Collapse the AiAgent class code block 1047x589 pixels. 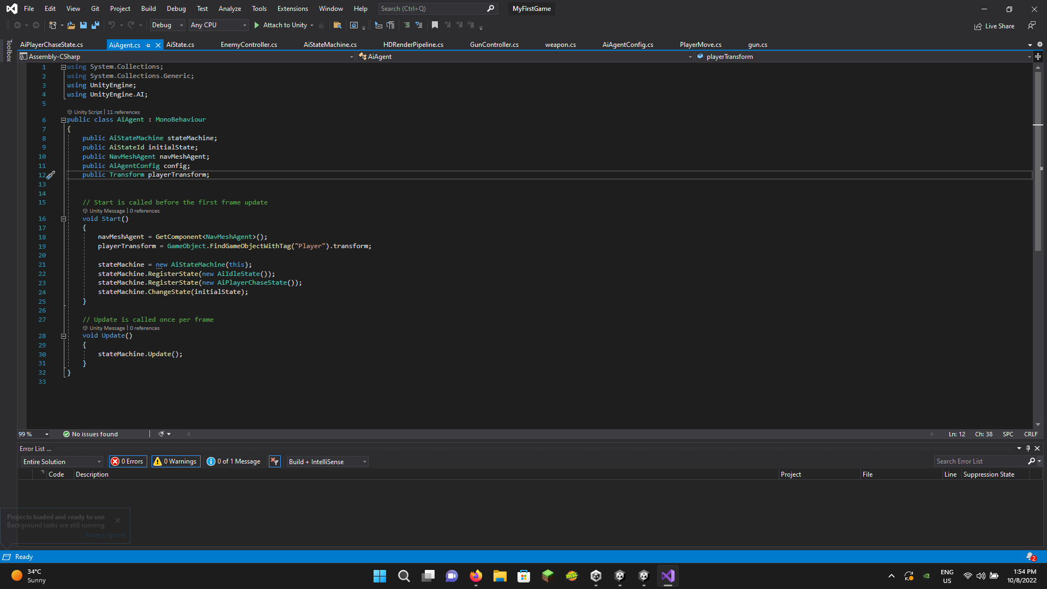[63, 120]
